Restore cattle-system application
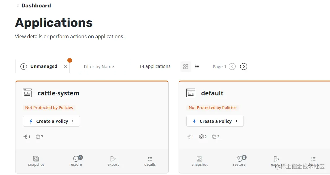The height and width of the screenshot is (175, 330). coord(76,161)
